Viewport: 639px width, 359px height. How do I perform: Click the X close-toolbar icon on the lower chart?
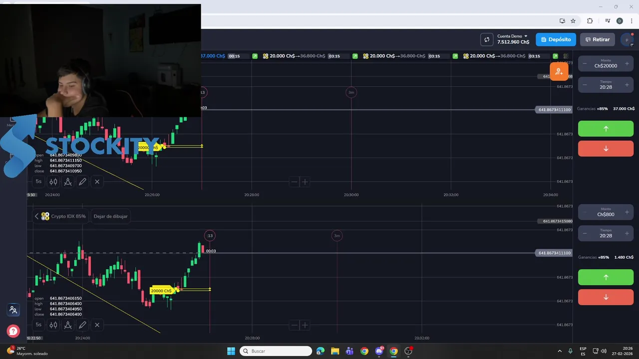97,325
